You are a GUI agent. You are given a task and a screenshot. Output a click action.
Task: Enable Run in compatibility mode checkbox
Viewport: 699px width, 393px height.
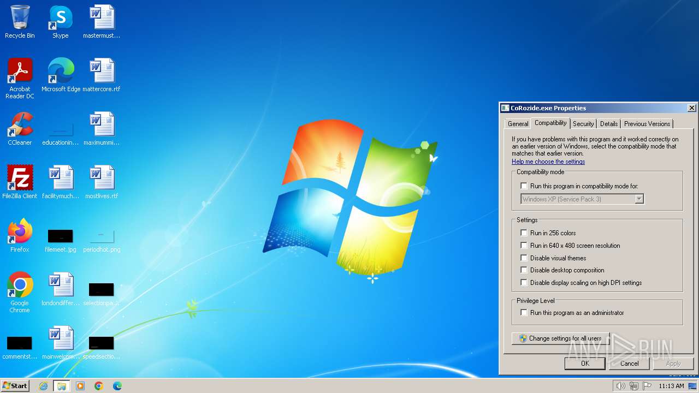(x=524, y=186)
